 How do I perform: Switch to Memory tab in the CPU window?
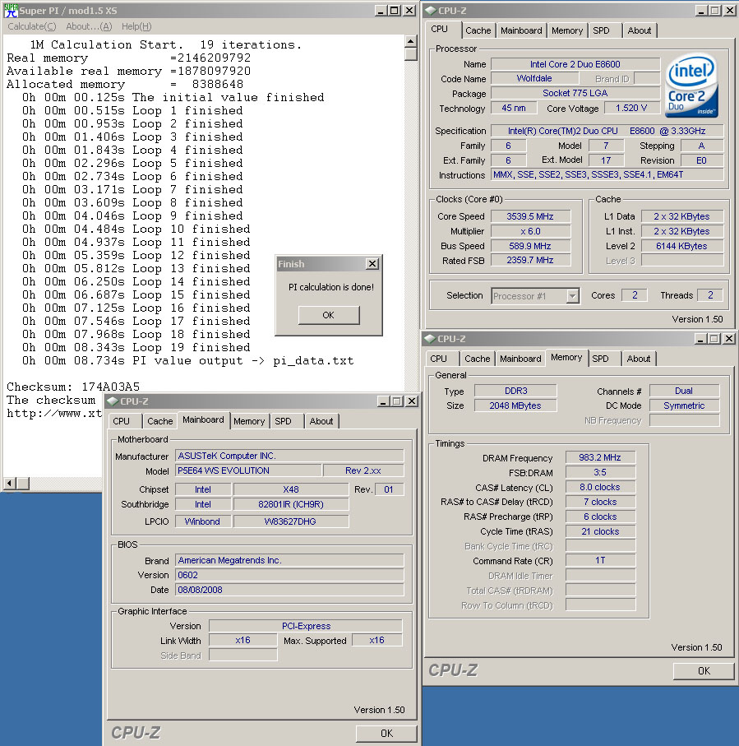567,30
